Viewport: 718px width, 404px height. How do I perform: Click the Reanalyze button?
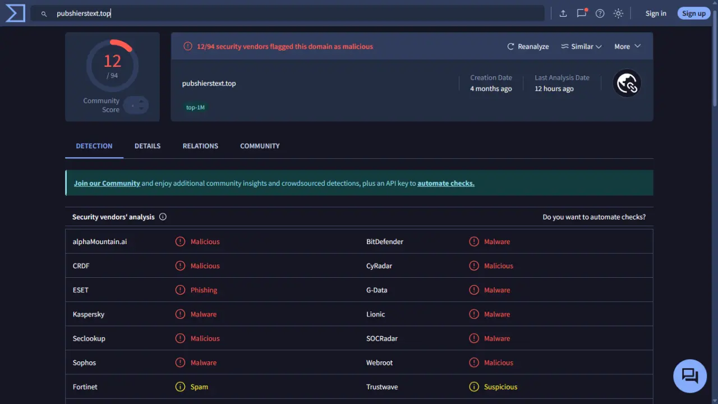click(x=528, y=47)
